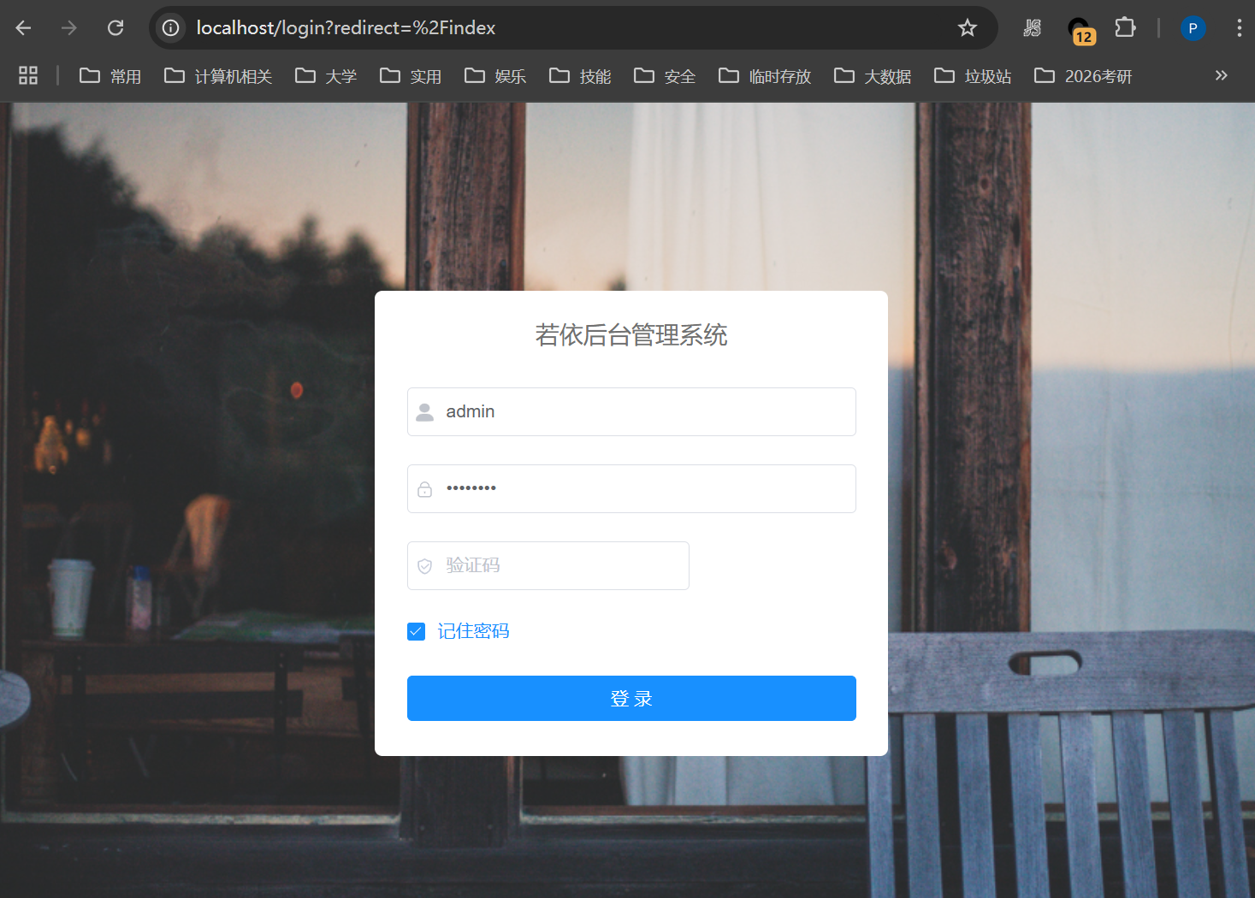Screen dimensions: 1255x898
Task: Open the profile avatar P
Action: (x=1193, y=28)
